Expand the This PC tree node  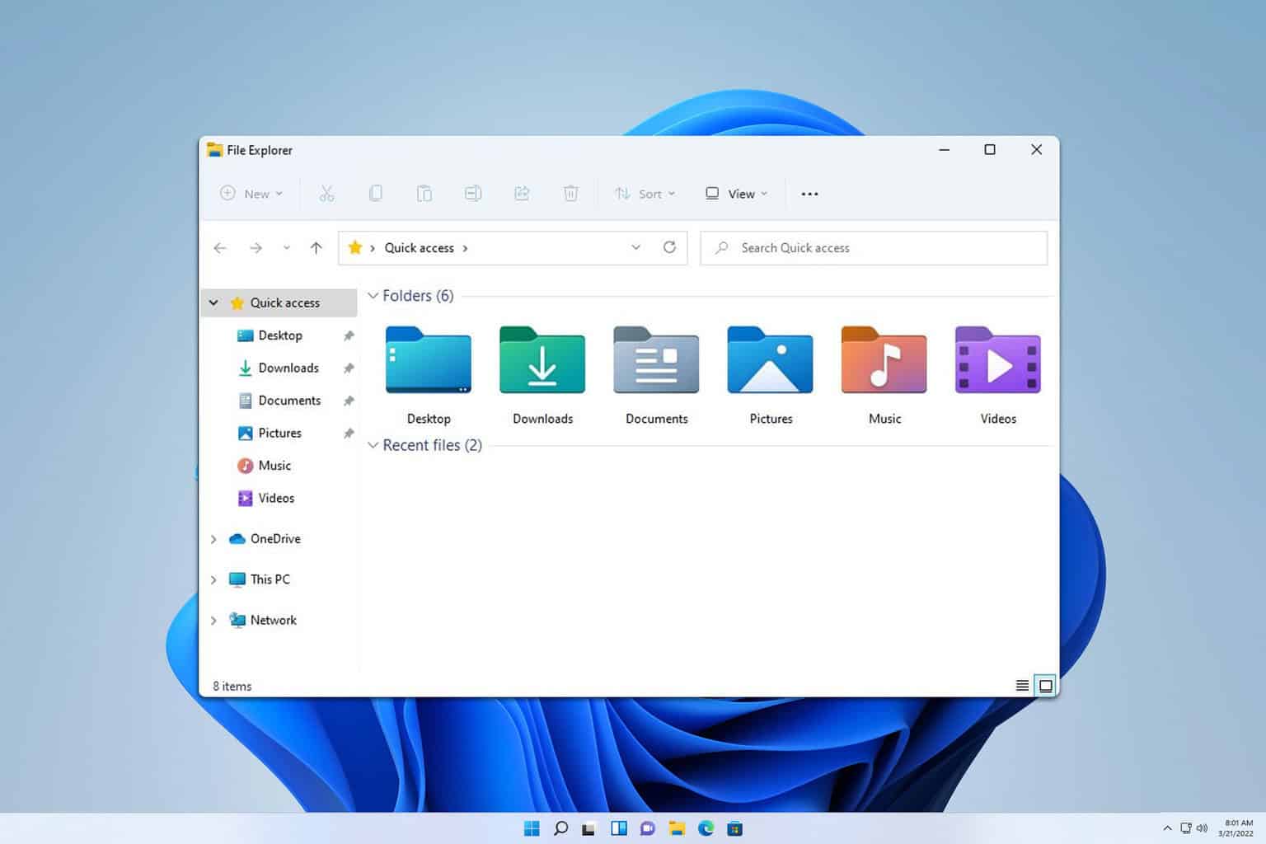tap(213, 579)
